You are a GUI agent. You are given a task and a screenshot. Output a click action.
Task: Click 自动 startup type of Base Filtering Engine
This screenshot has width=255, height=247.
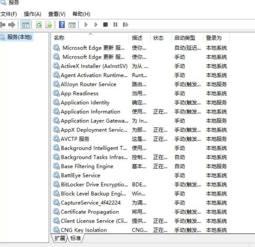tap(180, 166)
